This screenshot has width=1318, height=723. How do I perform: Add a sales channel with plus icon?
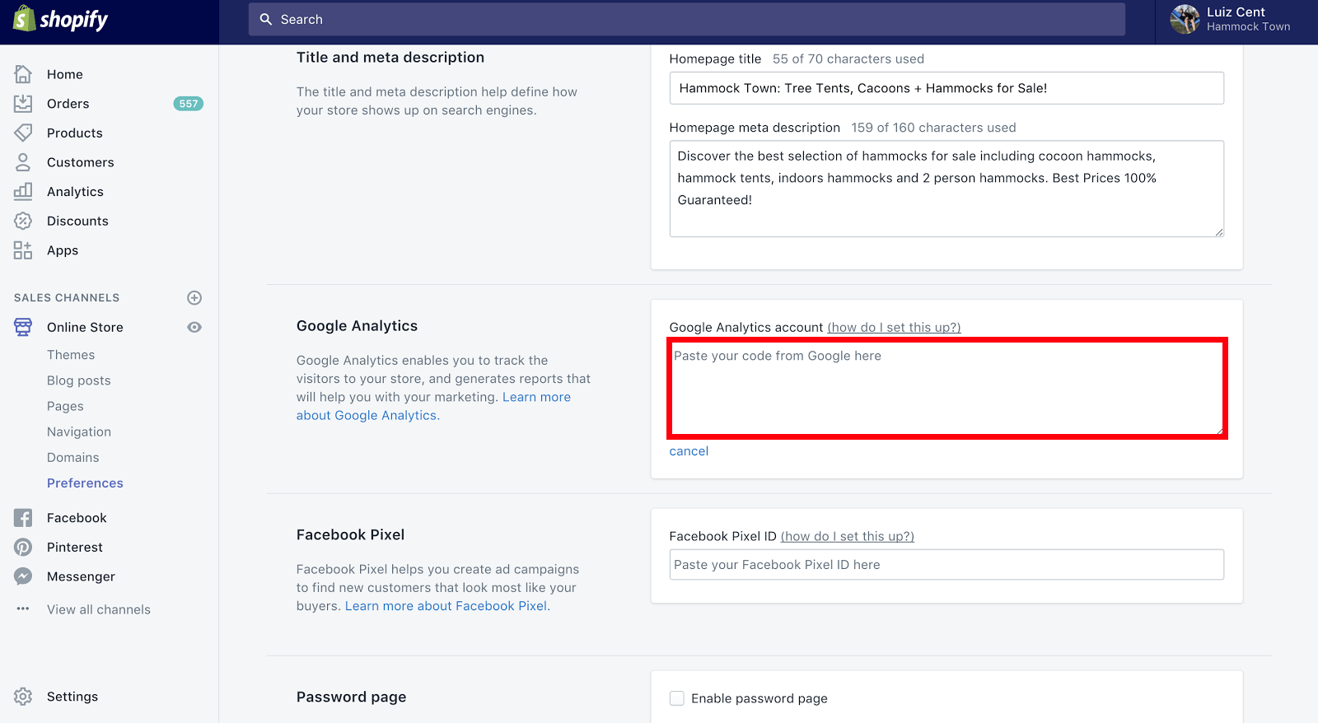click(194, 297)
